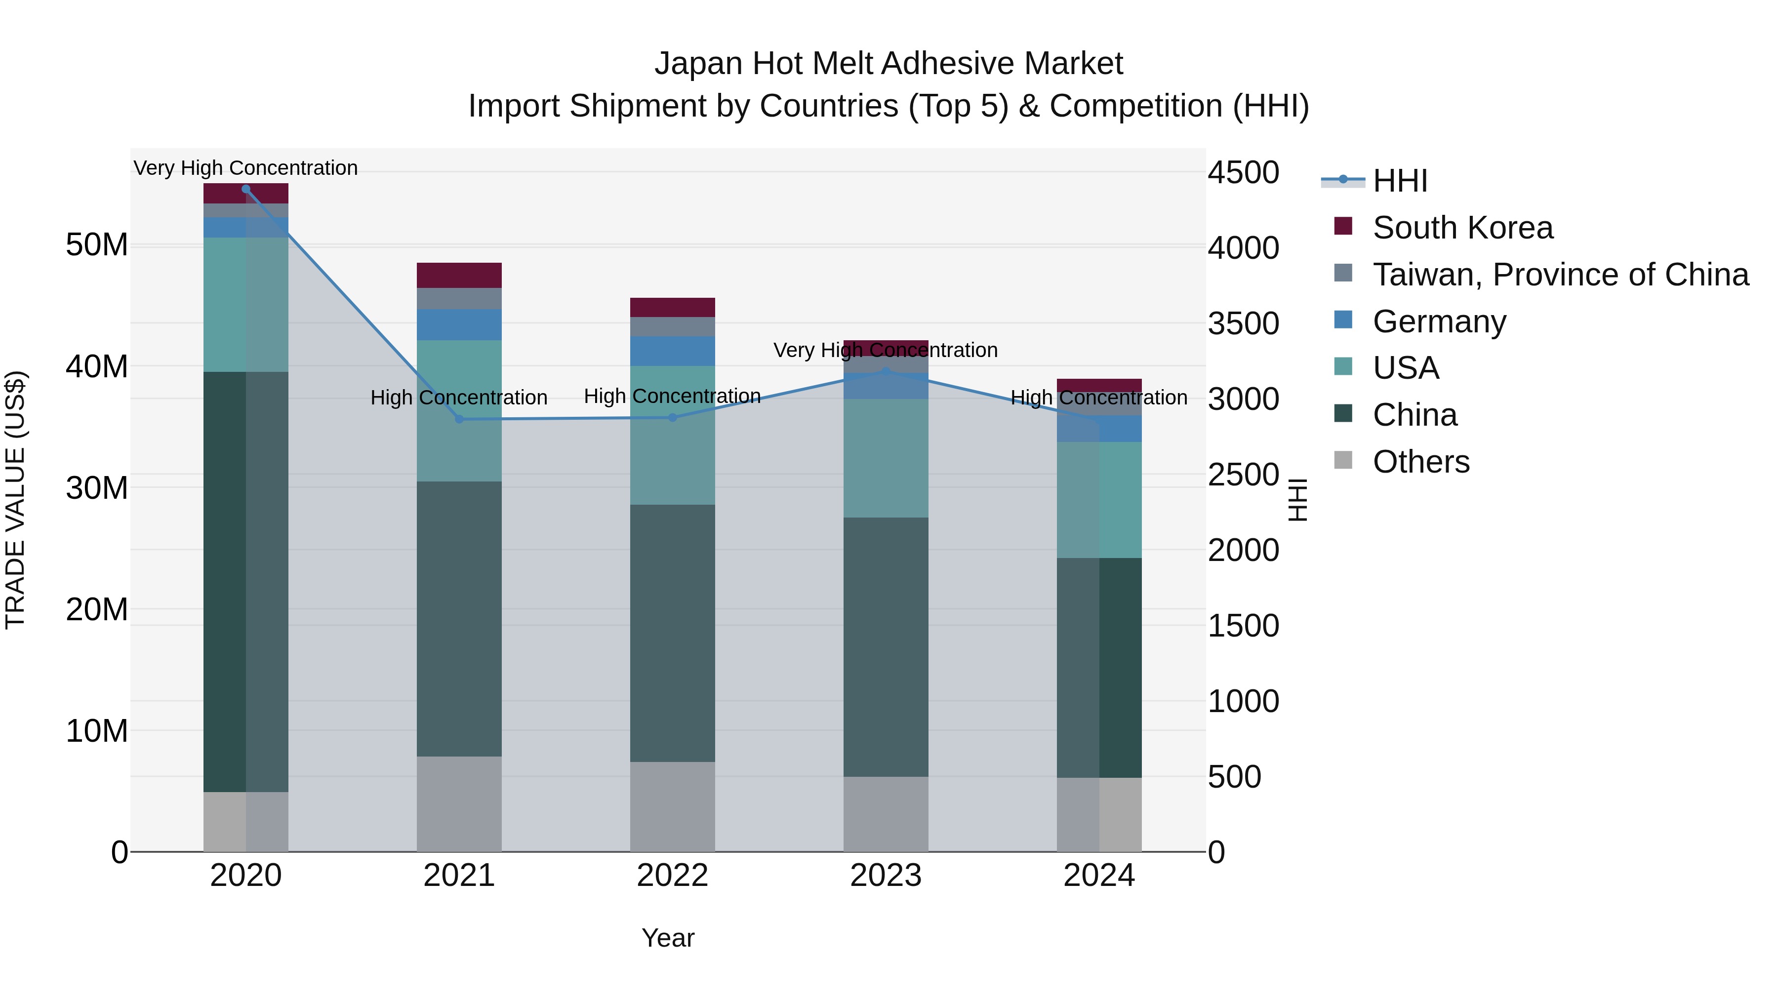Click the 2024 x-axis year label

(1099, 876)
